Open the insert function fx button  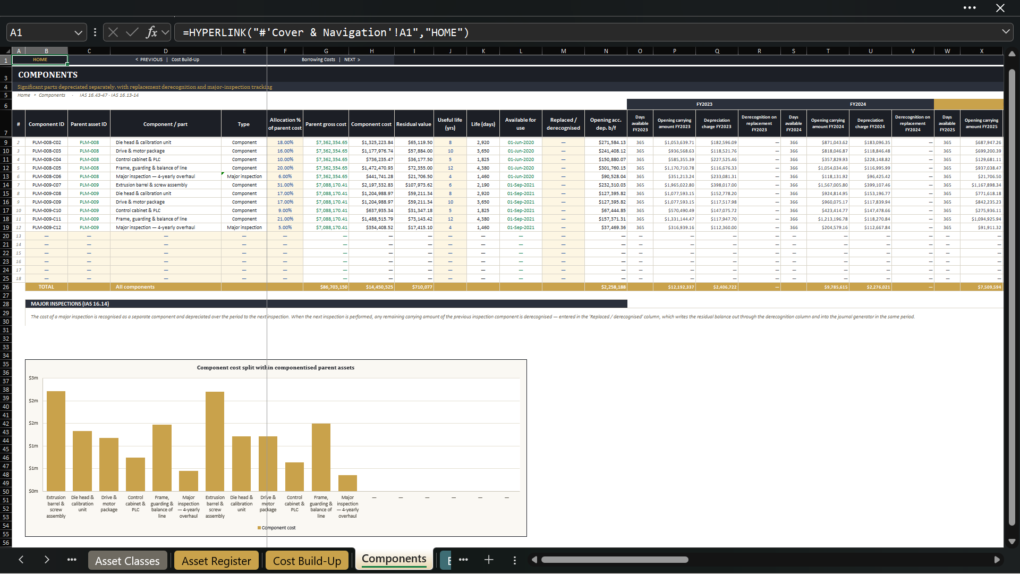pos(151,32)
